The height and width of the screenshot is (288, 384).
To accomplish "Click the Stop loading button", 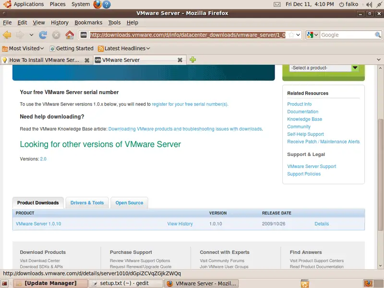I will [x=56, y=35].
